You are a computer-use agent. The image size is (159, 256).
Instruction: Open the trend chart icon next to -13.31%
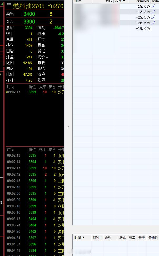click(153, 12)
